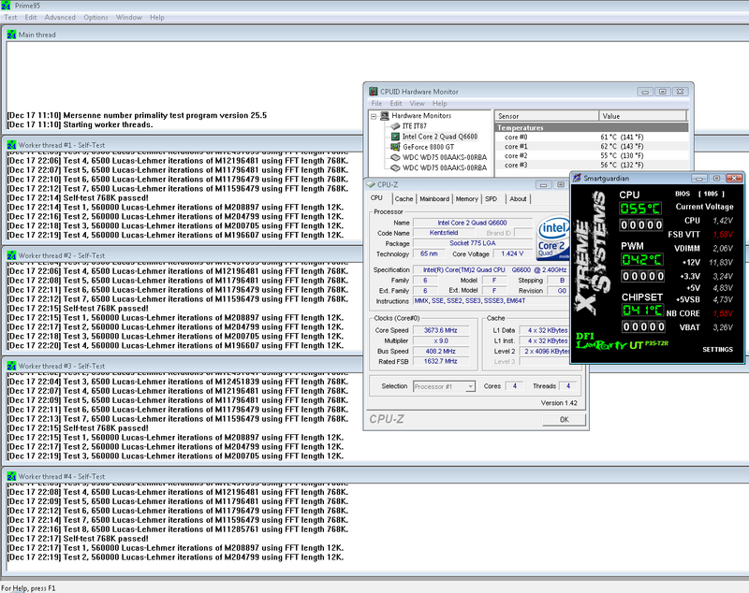The width and height of the screenshot is (749, 593).
Task: Click the Cores count field showing 4
Action: coord(514,386)
